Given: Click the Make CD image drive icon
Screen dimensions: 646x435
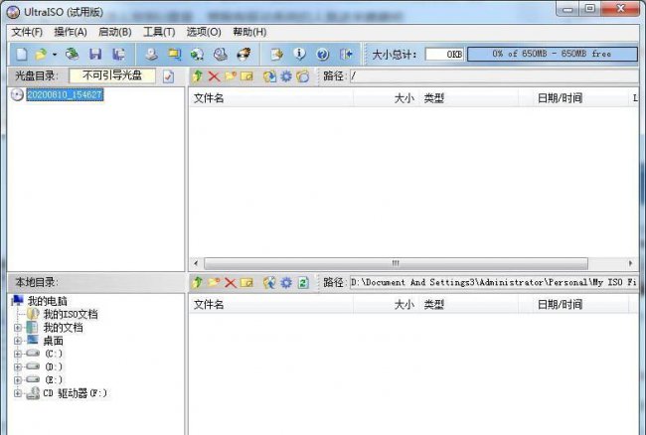Looking at the screenshot, I should (152, 54).
